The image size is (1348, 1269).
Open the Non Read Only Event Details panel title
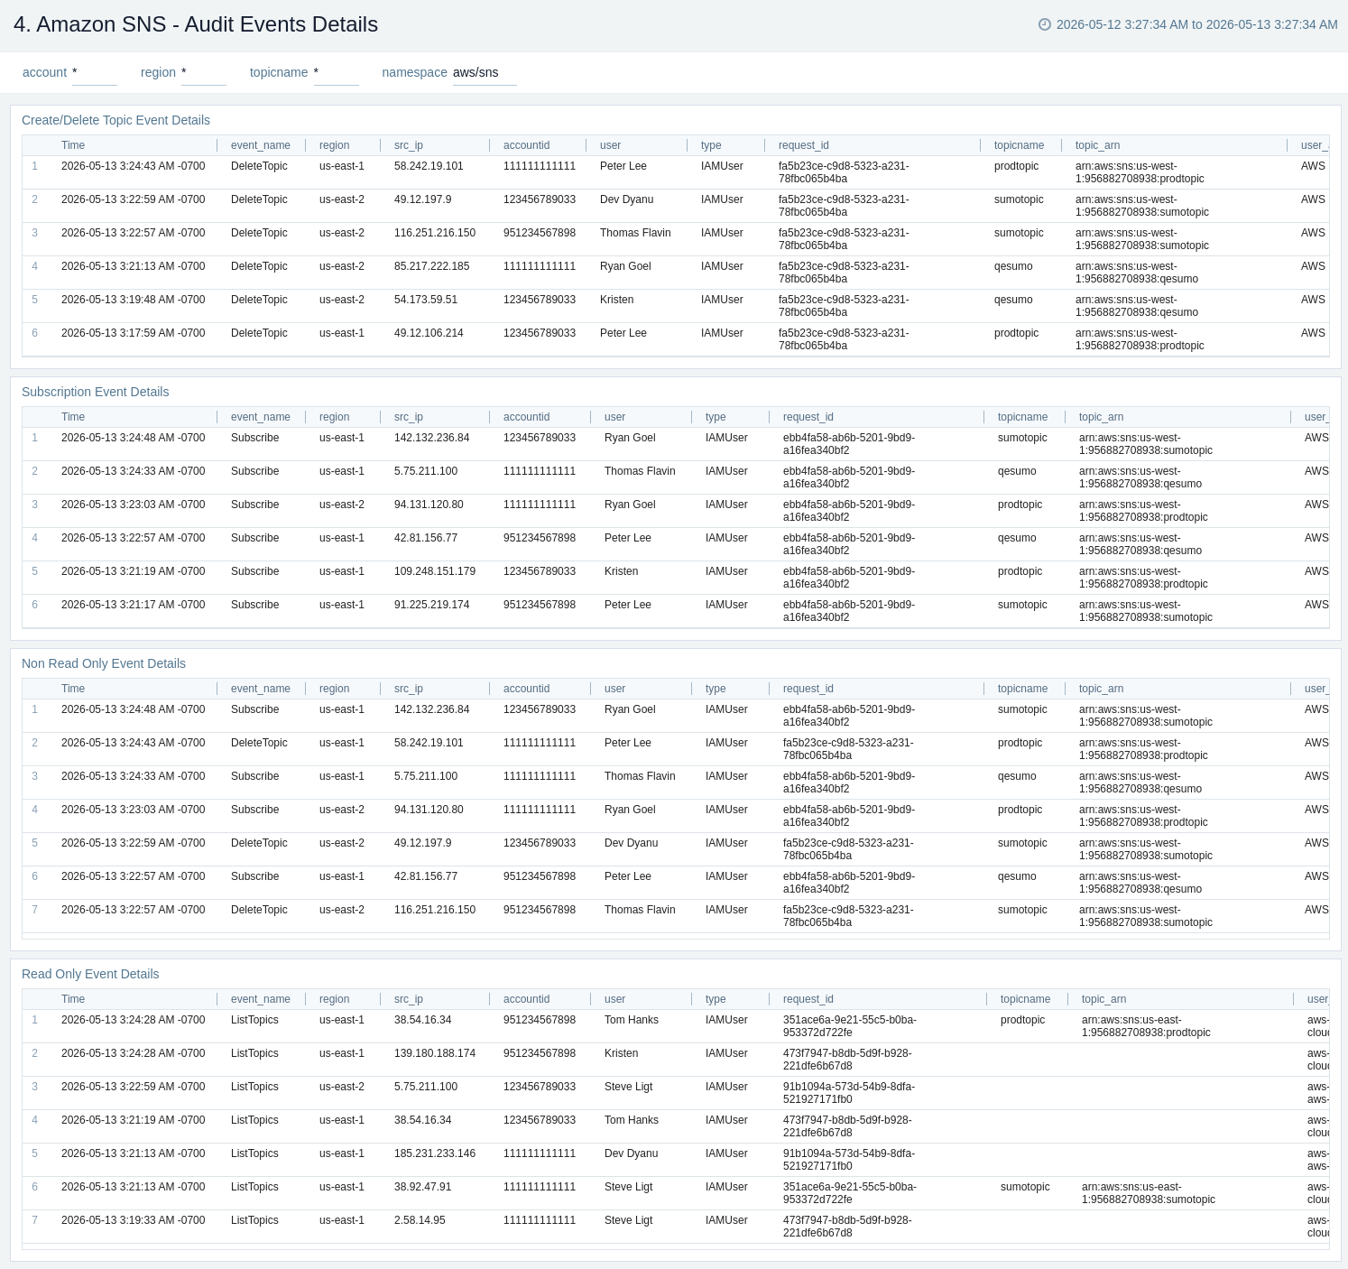tap(104, 663)
